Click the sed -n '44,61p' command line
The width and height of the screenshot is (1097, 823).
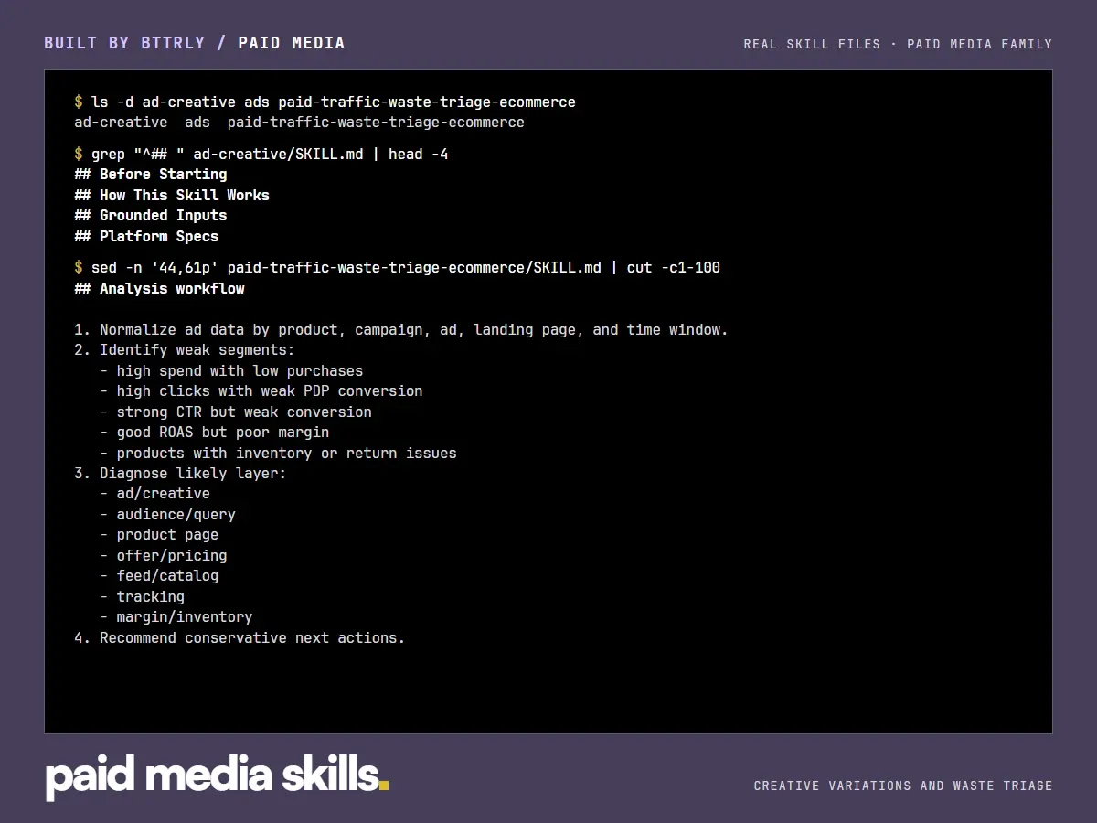(x=397, y=268)
